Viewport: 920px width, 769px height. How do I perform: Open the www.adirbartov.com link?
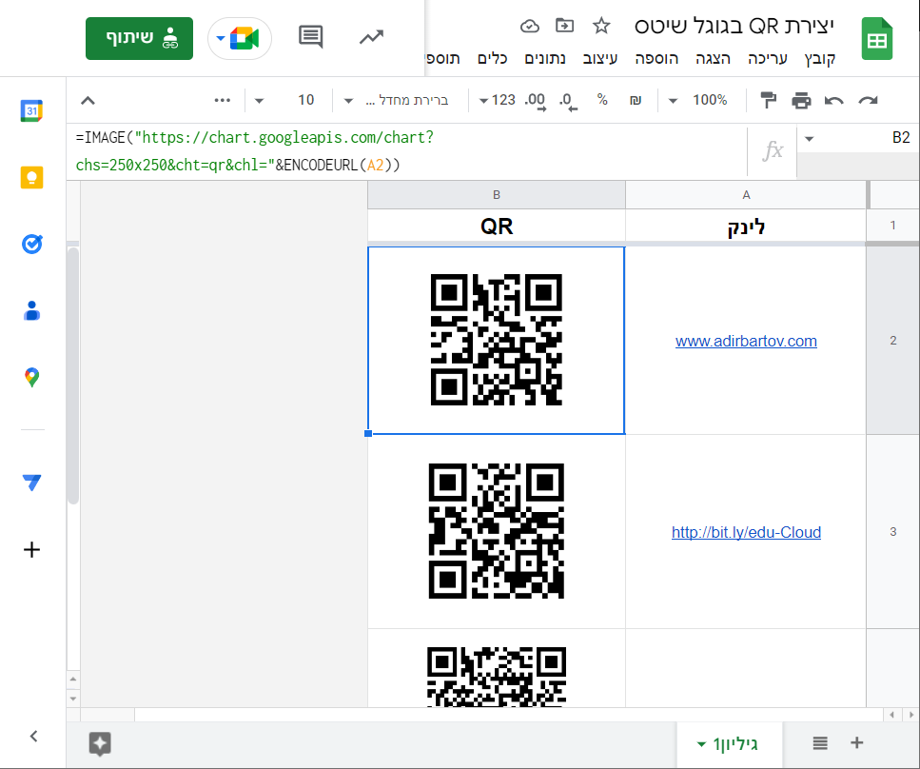point(746,341)
